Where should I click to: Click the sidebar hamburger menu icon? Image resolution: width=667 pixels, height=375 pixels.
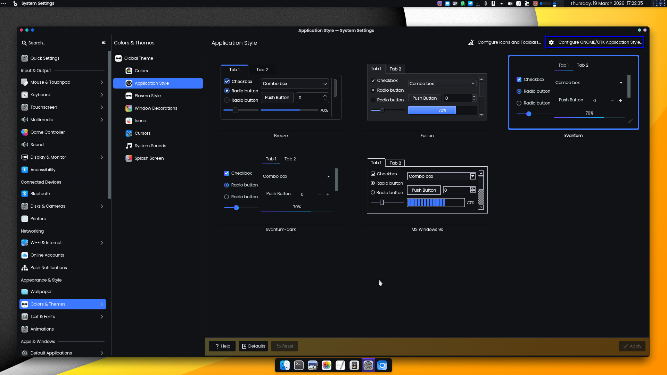[x=104, y=43]
